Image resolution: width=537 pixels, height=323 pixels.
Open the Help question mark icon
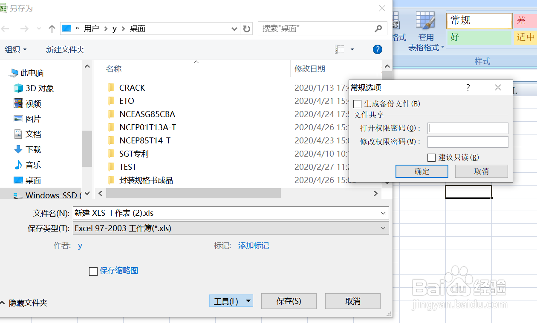(x=377, y=49)
